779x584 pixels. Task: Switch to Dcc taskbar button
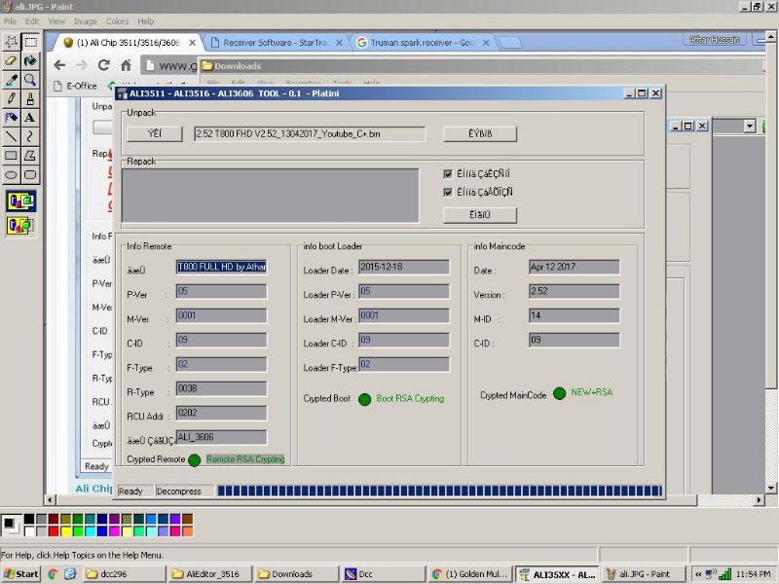(384, 574)
